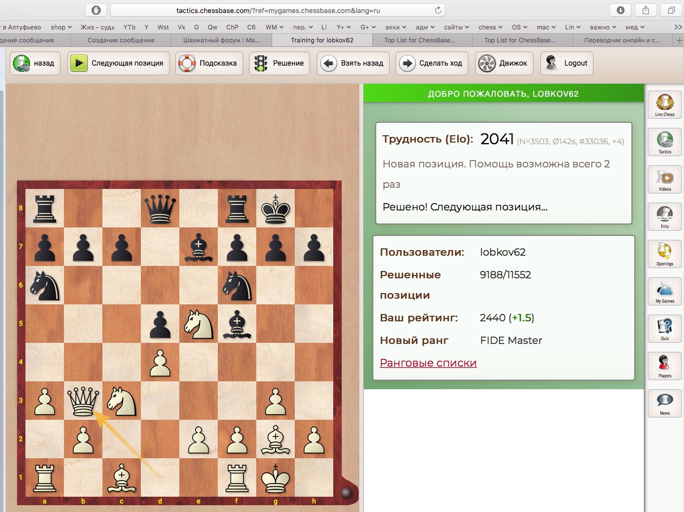This screenshot has height=512, width=684.
Task: Click the Следующая позиция button
Action: point(119,63)
